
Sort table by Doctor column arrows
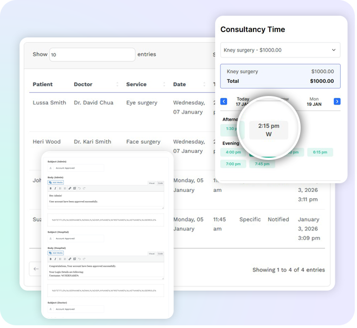[117, 84]
